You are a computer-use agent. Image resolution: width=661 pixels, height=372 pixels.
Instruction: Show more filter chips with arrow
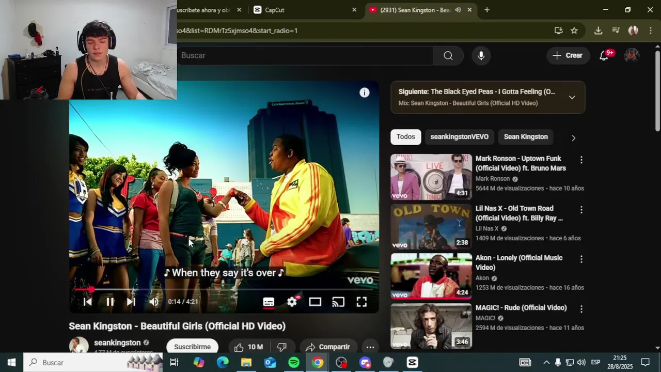[573, 137]
